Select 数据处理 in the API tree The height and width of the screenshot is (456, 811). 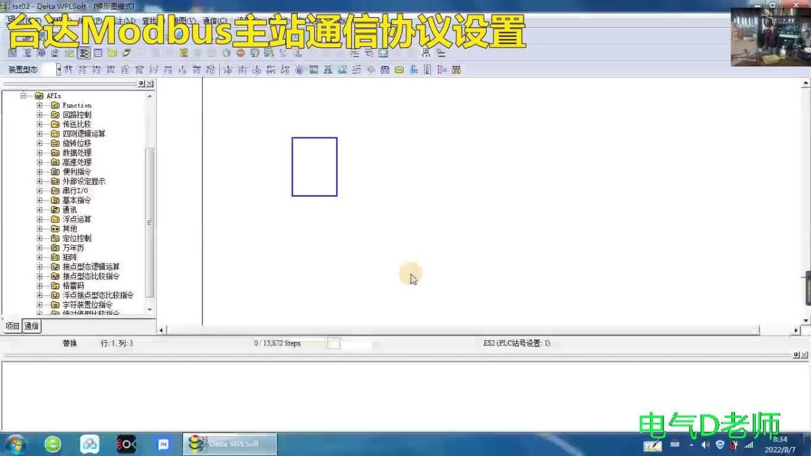pyautogui.click(x=77, y=153)
